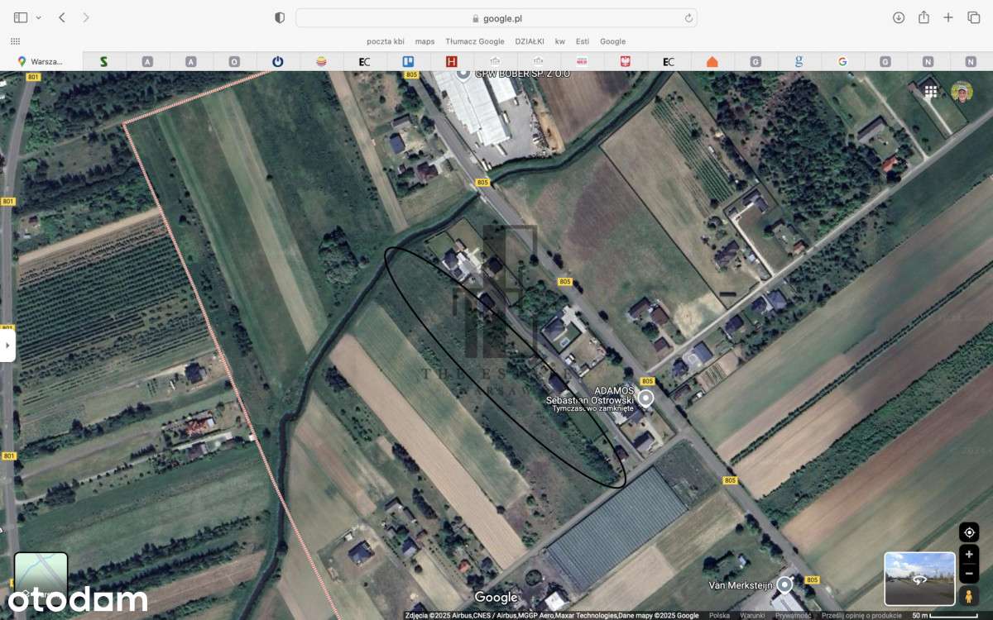Open the 'maps' bookmark
This screenshot has width=993, height=620.
[x=425, y=41]
